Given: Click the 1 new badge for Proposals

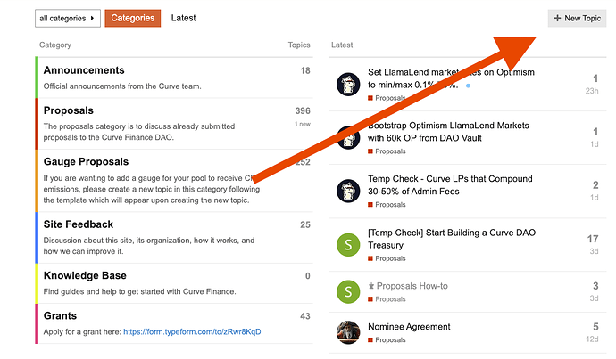Looking at the screenshot, I should click(303, 124).
